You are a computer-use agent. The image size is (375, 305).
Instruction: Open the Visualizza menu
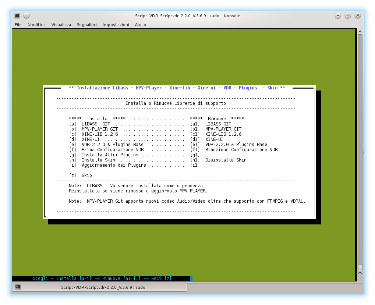coord(61,25)
